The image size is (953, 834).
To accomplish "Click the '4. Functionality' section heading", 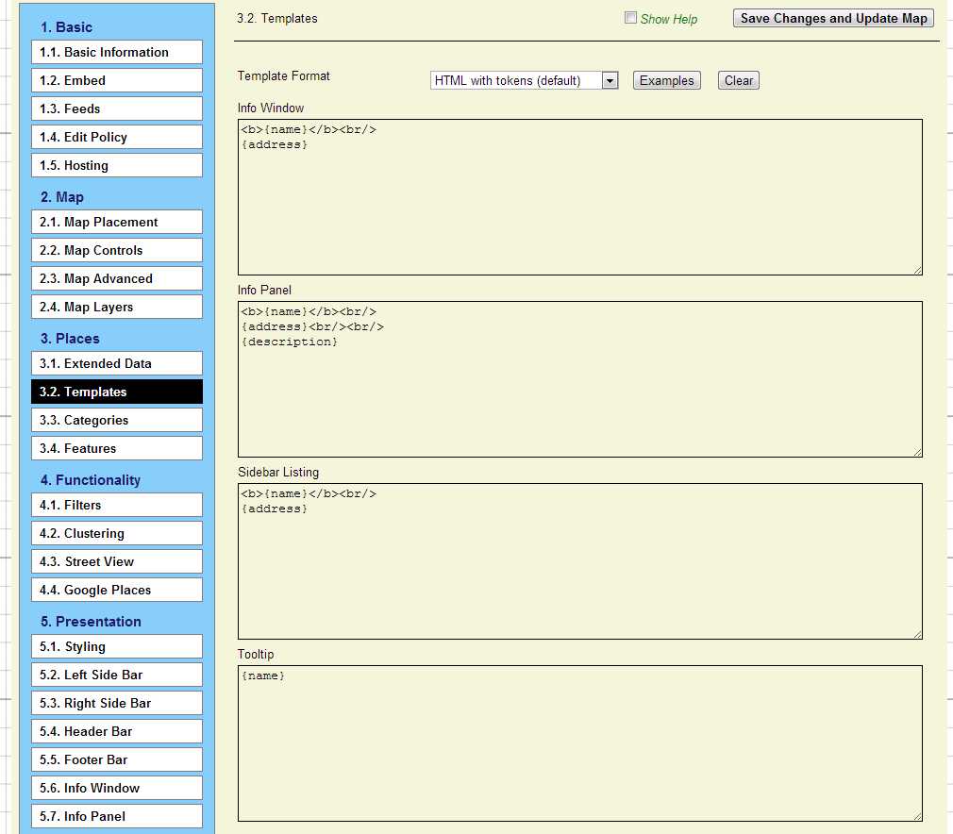I will point(91,480).
